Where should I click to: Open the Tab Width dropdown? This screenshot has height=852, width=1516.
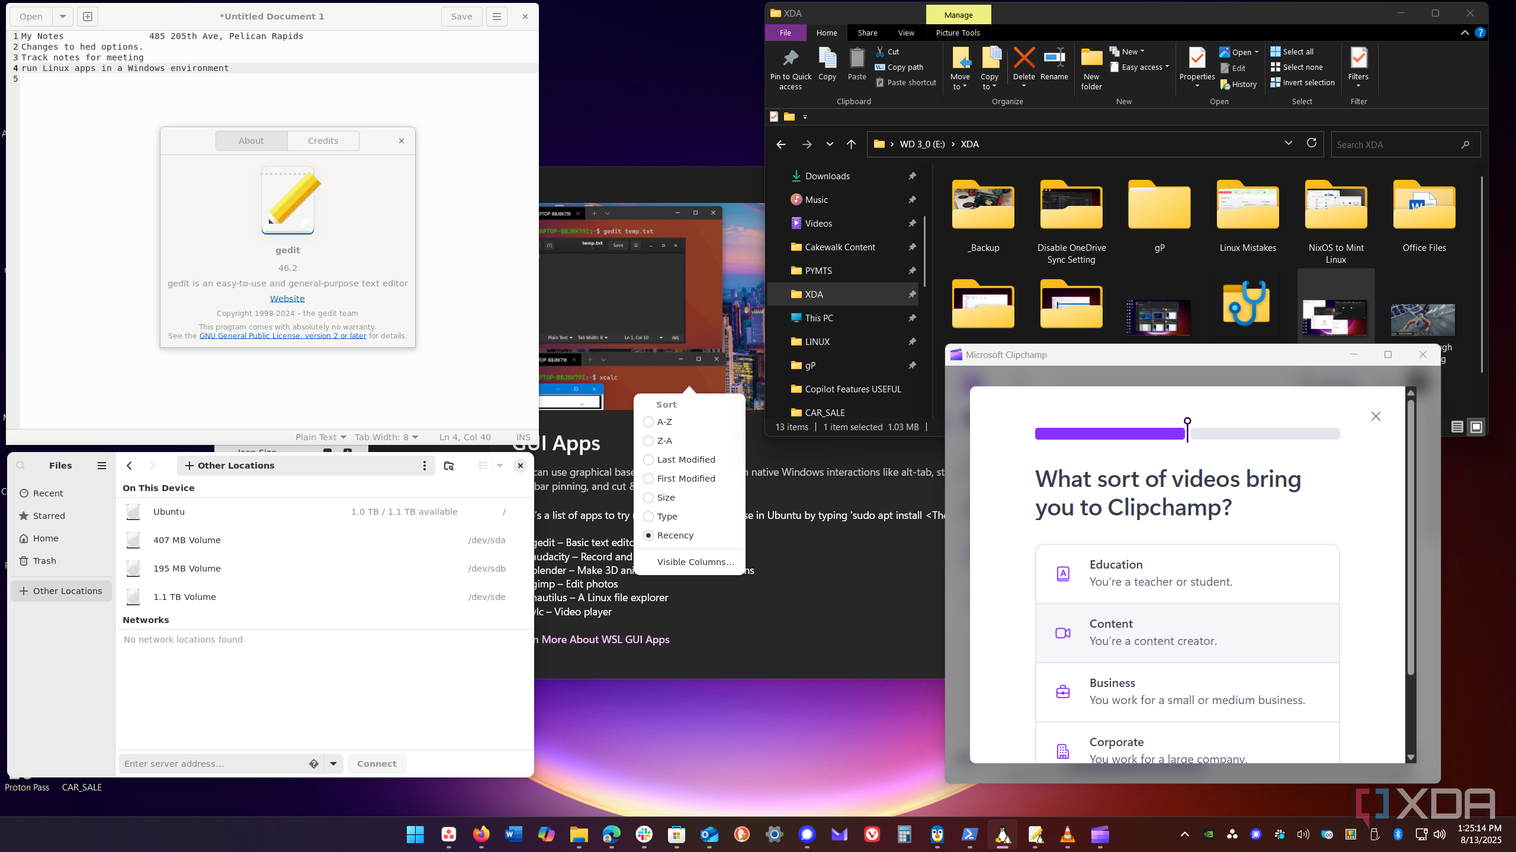tap(386, 437)
